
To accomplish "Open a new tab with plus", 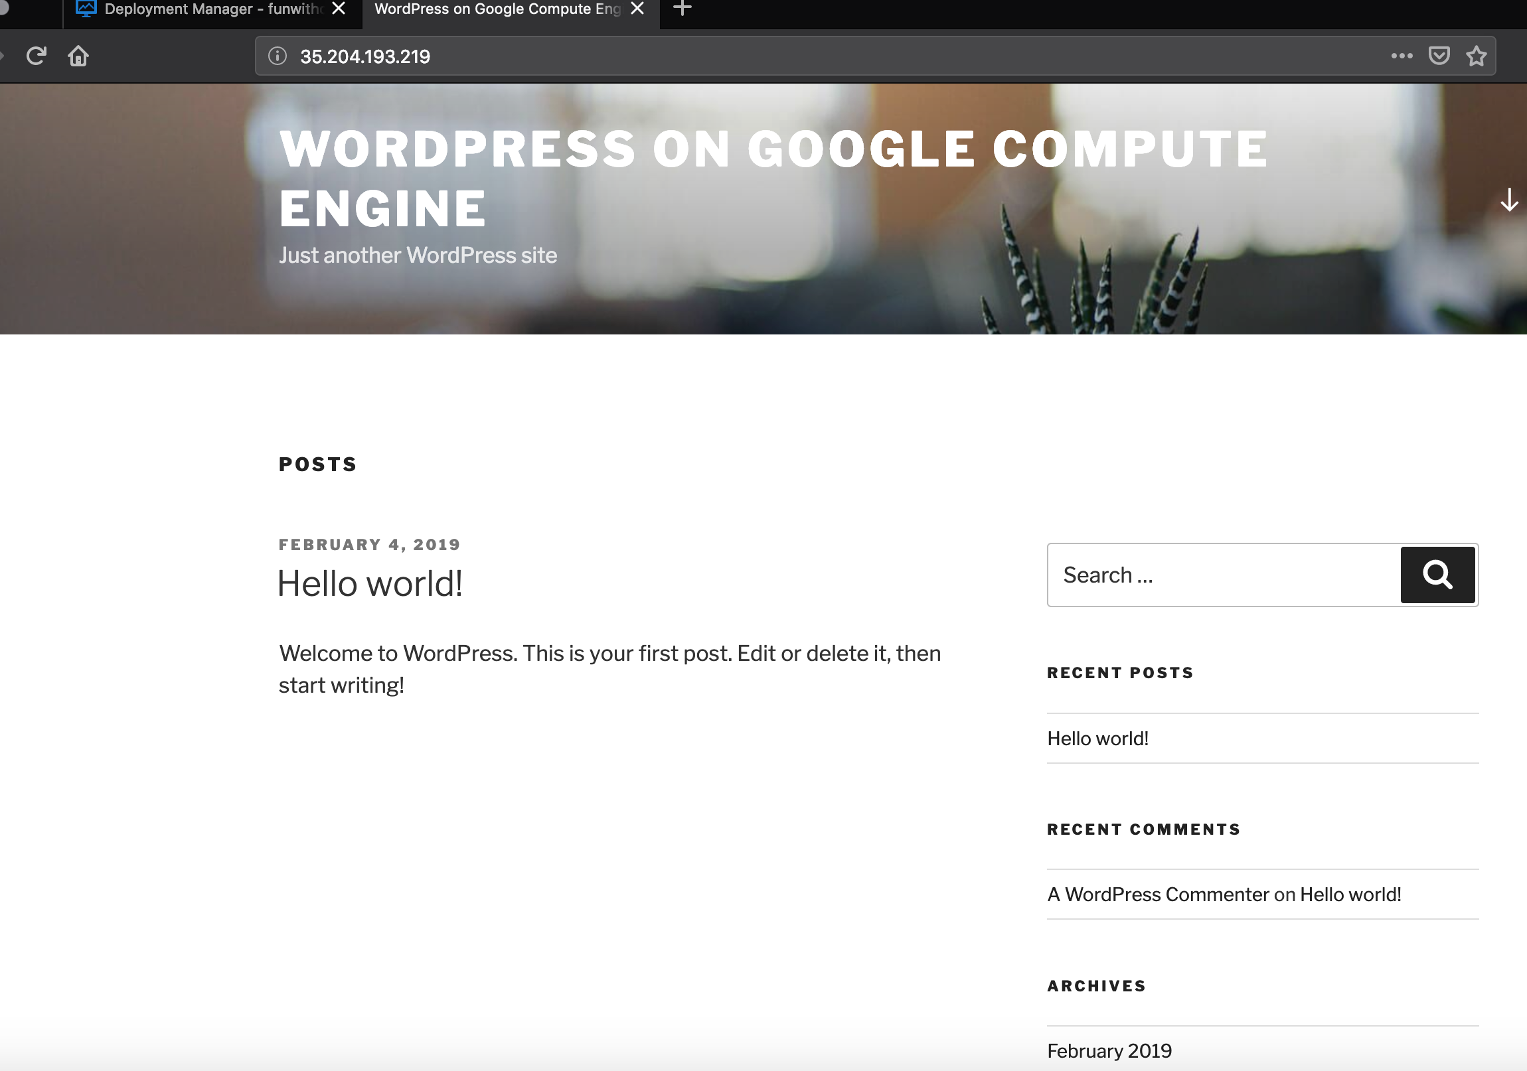I will pos(683,9).
